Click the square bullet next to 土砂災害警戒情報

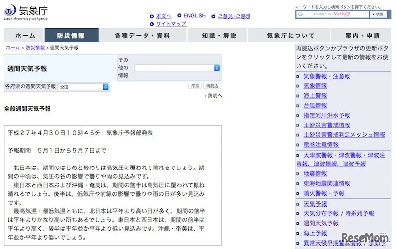(x=298, y=125)
